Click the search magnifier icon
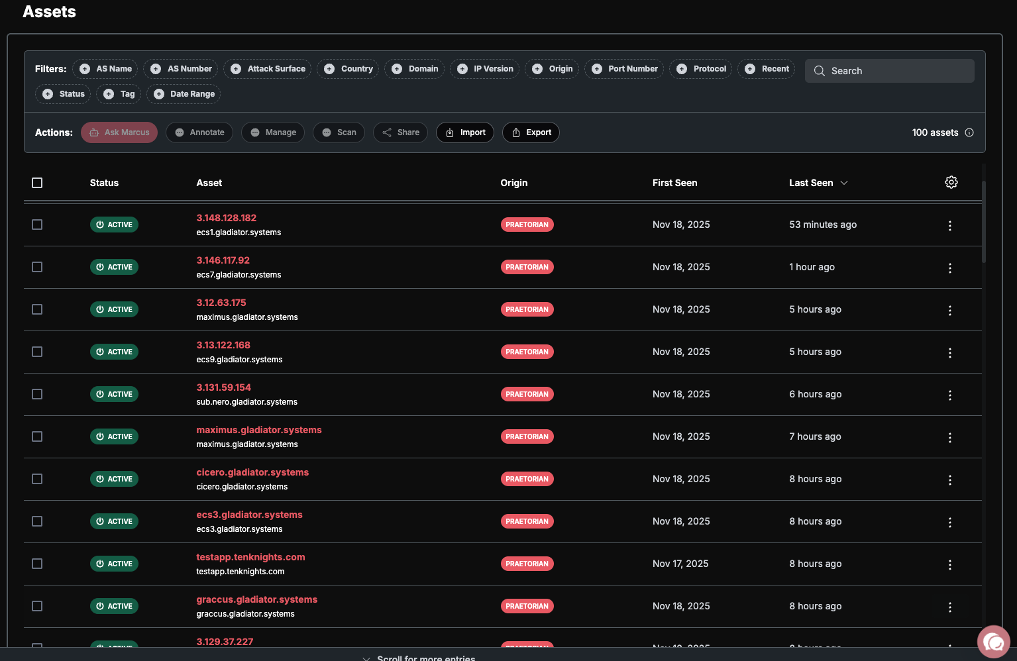This screenshot has height=661, width=1017. [x=820, y=71]
